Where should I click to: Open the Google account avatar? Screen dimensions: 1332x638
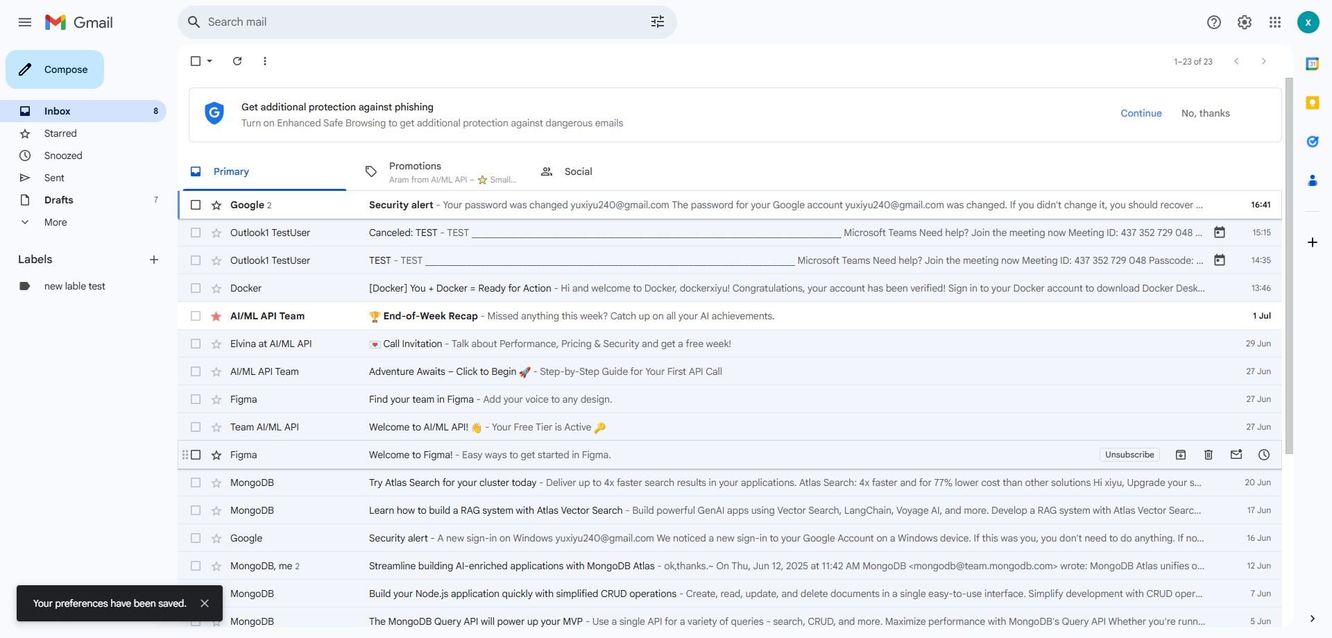click(1308, 22)
